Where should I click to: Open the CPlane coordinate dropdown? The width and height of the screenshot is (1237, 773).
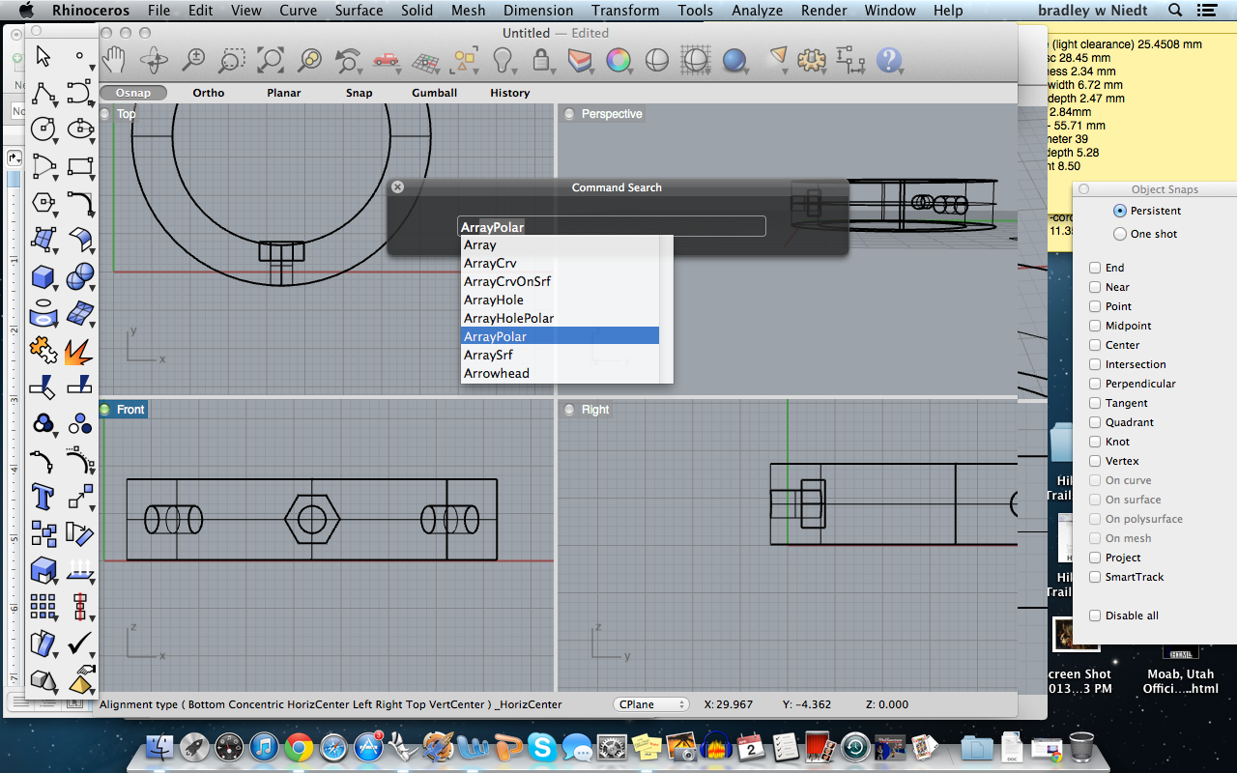pyautogui.click(x=651, y=704)
